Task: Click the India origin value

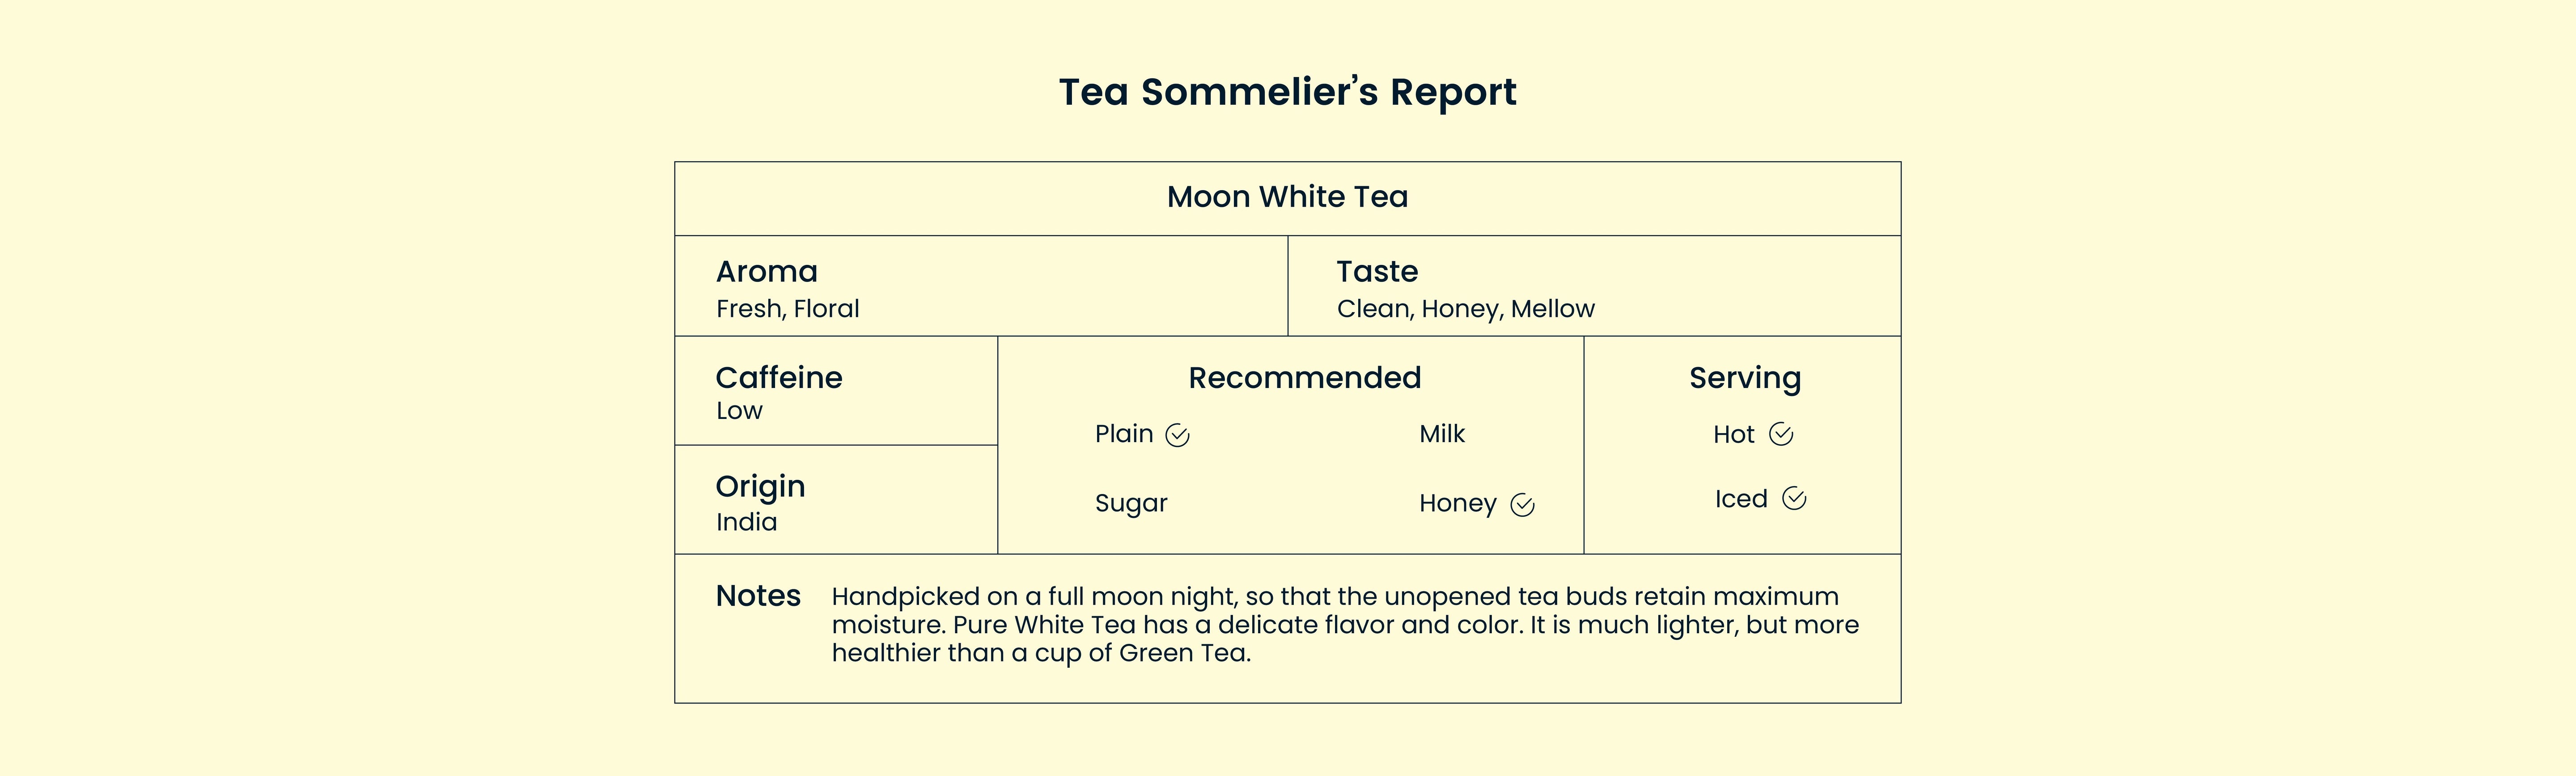Action: click(x=746, y=522)
